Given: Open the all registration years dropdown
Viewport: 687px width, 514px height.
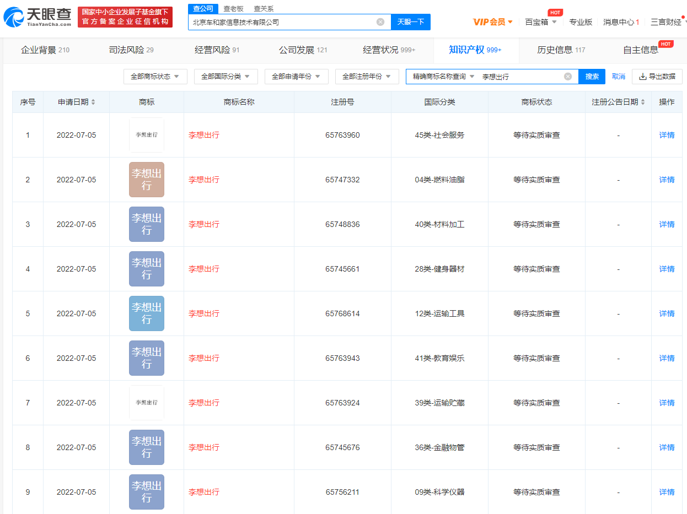Looking at the screenshot, I should click(x=367, y=77).
